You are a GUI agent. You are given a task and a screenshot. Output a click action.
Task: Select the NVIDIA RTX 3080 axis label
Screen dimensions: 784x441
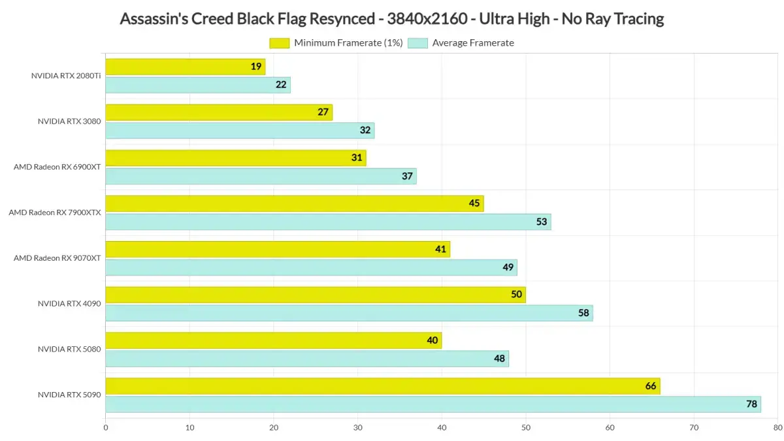(69, 121)
